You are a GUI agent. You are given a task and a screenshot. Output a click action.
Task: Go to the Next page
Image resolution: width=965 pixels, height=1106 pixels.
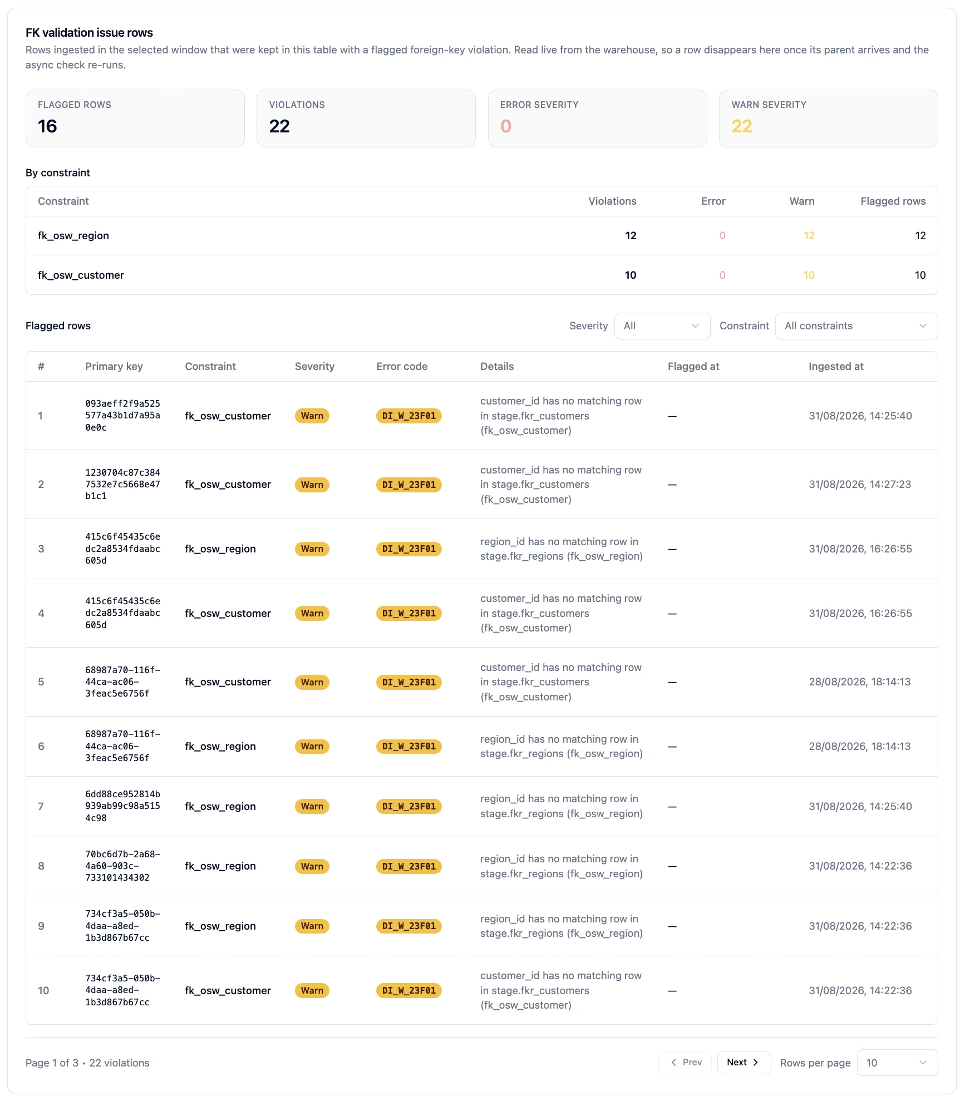click(x=744, y=1063)
